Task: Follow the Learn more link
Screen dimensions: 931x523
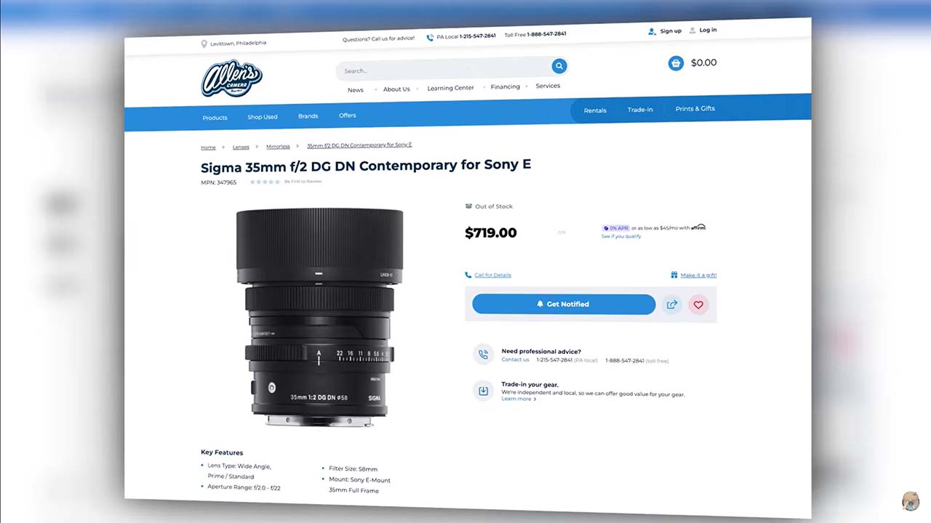Action: tap(519, 399)
